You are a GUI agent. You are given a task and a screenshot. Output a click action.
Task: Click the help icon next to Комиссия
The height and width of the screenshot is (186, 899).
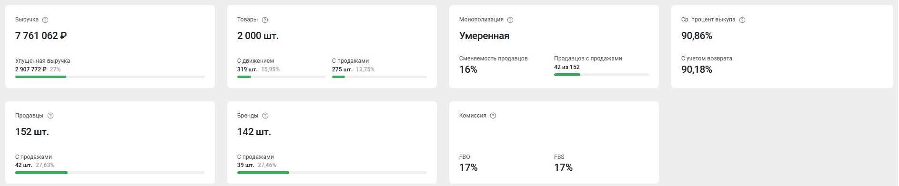click(x=493, y=116)
